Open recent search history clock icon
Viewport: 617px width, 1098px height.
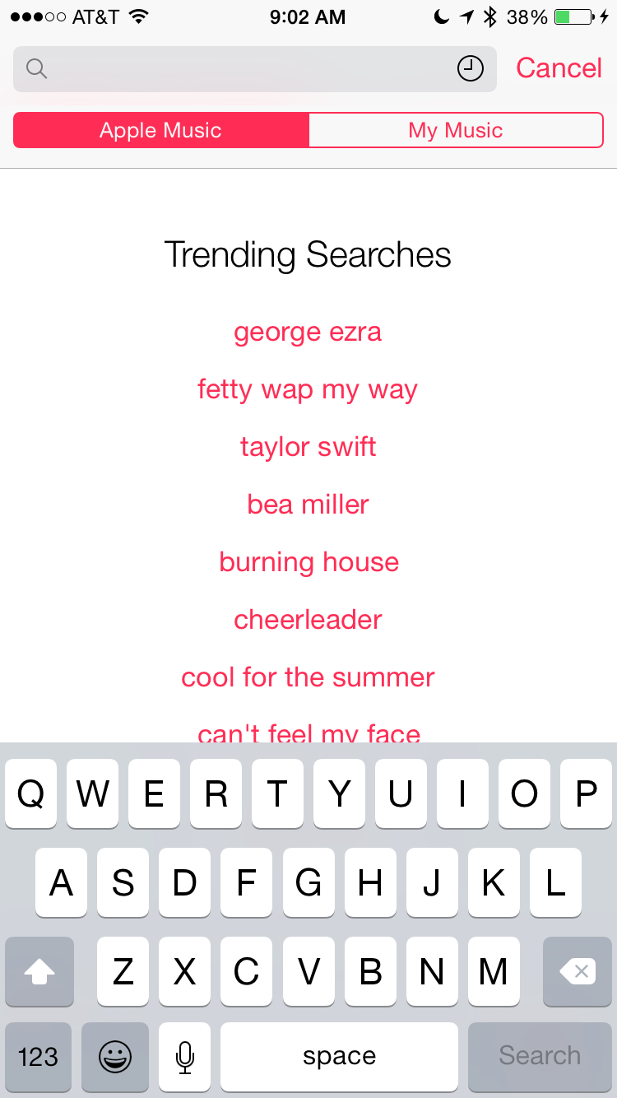tap(470, 69)
